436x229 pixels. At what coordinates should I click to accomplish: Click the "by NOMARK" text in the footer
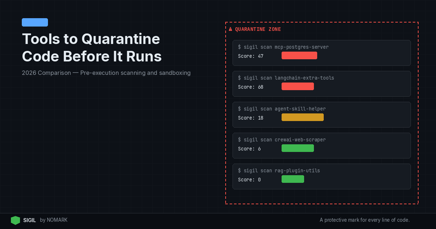point(54,220)
